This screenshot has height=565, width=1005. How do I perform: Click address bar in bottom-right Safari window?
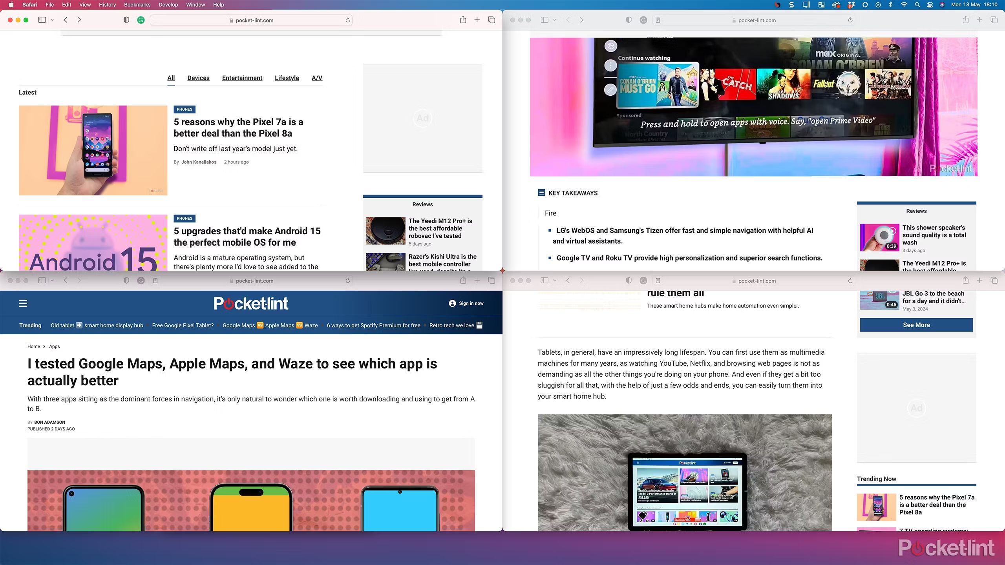754,281
